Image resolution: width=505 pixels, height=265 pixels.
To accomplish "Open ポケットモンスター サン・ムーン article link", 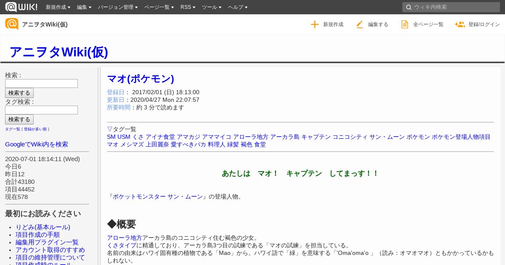I will pyautogui.click(x=158, y=196).
